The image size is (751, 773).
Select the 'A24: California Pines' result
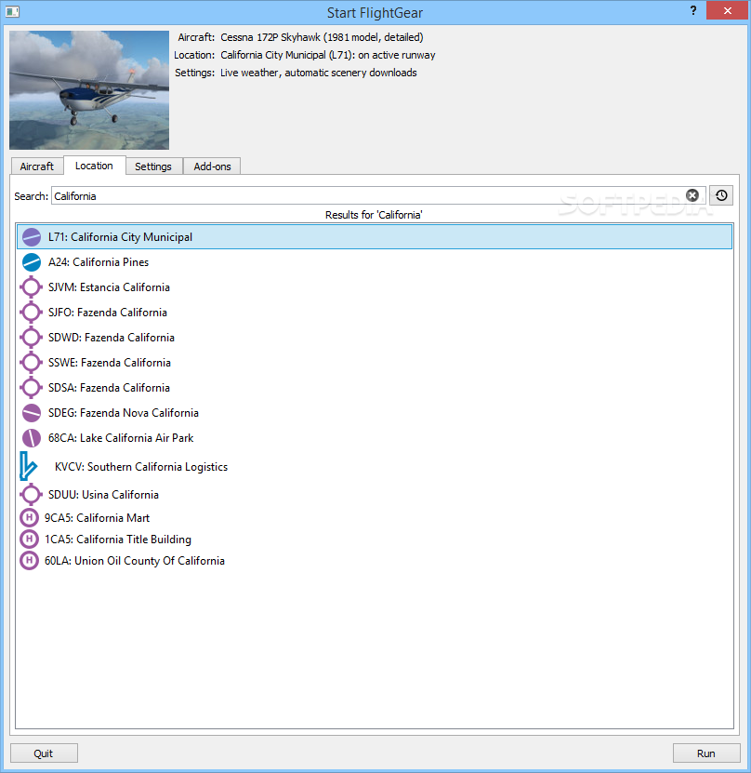pyautogui.click(x=375, y=262)
